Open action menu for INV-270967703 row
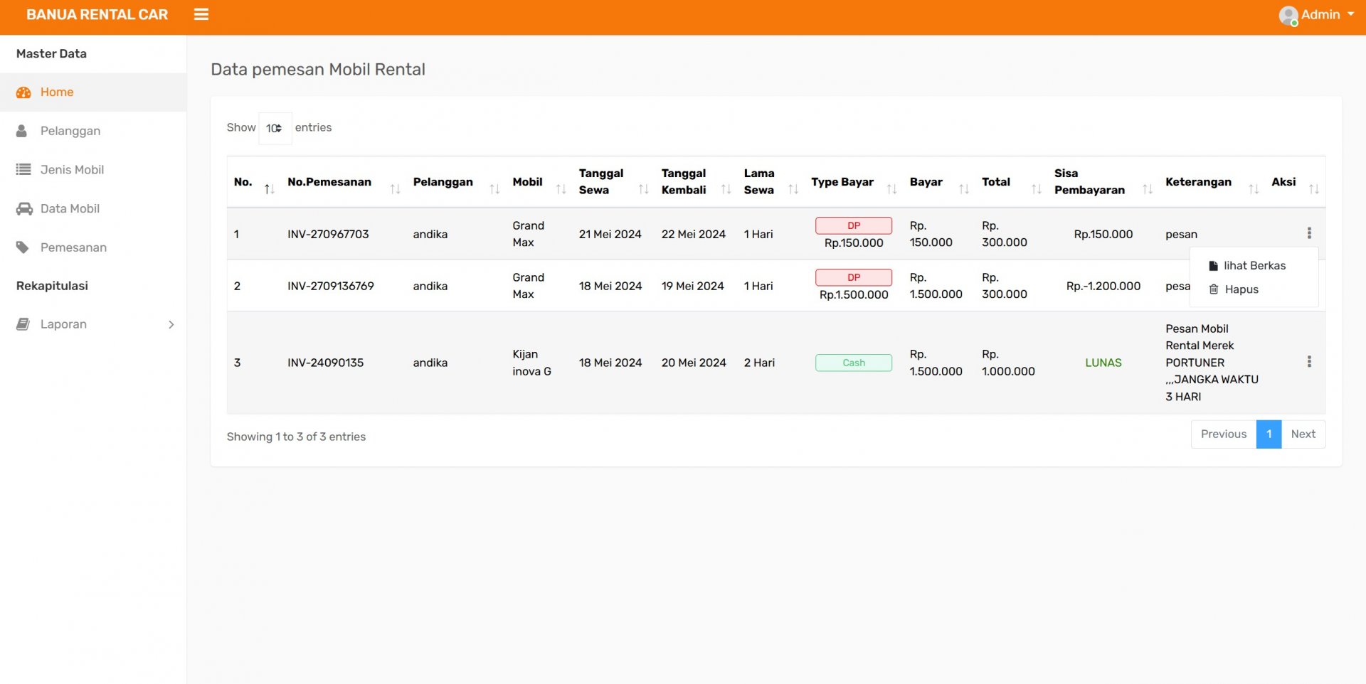Screen dimensions: 1366x684 1308,233
